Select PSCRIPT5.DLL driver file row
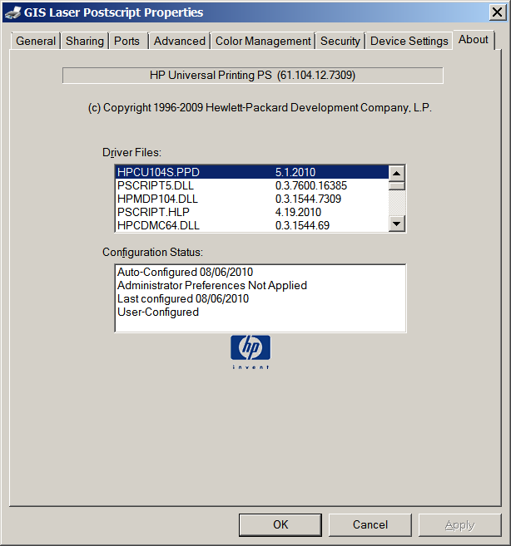Image resolution: width=511 pixels, height=546 pixels. [x=252, y=185]
